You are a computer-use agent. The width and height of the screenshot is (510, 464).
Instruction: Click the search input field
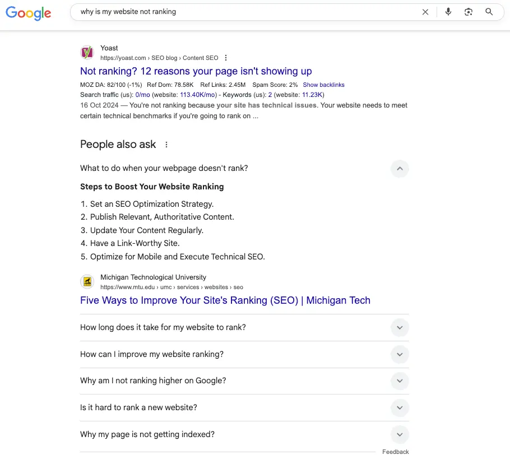click(x=247, y=12)
